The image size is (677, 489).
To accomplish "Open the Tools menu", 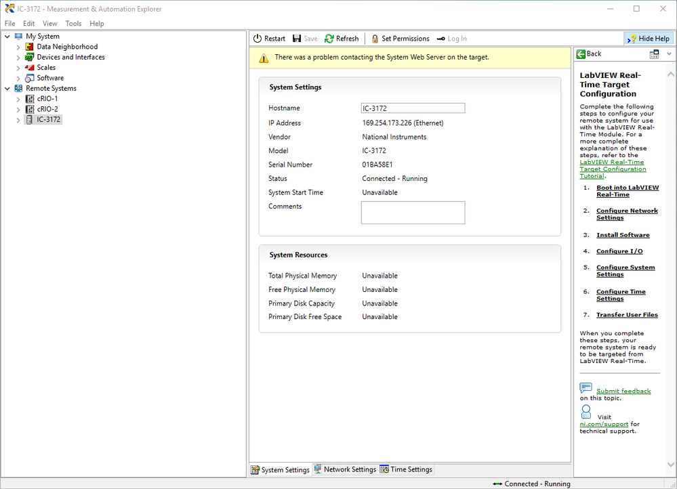I will [x=73, y=24].
